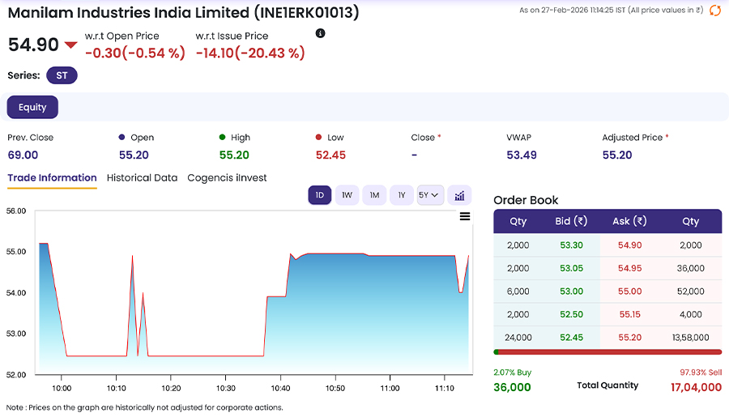The width and height of the screenshot is (729, 417).
Task: Click the red Low legend dot
Action: 318,137
